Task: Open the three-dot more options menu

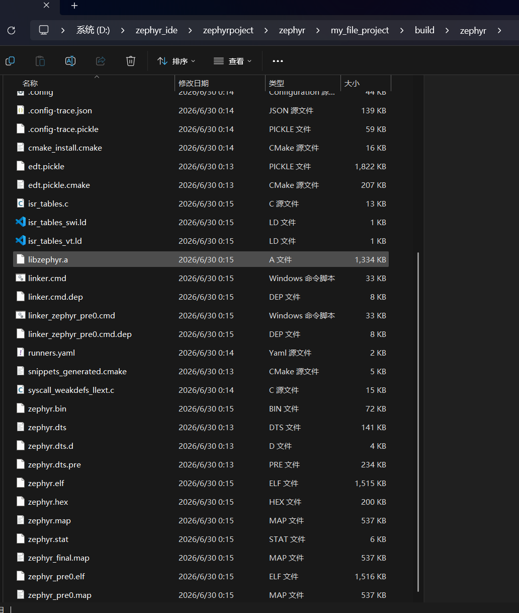Action: click(278, 61)
